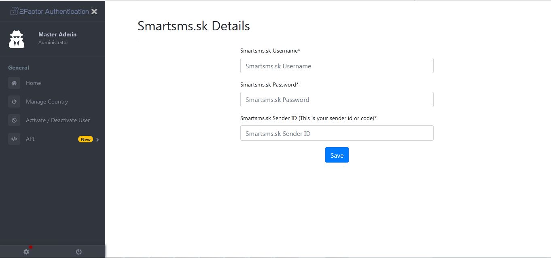The image size is (551, 258).
Task: Open the API code icon in the sidebar
Action: pos(14,139)
